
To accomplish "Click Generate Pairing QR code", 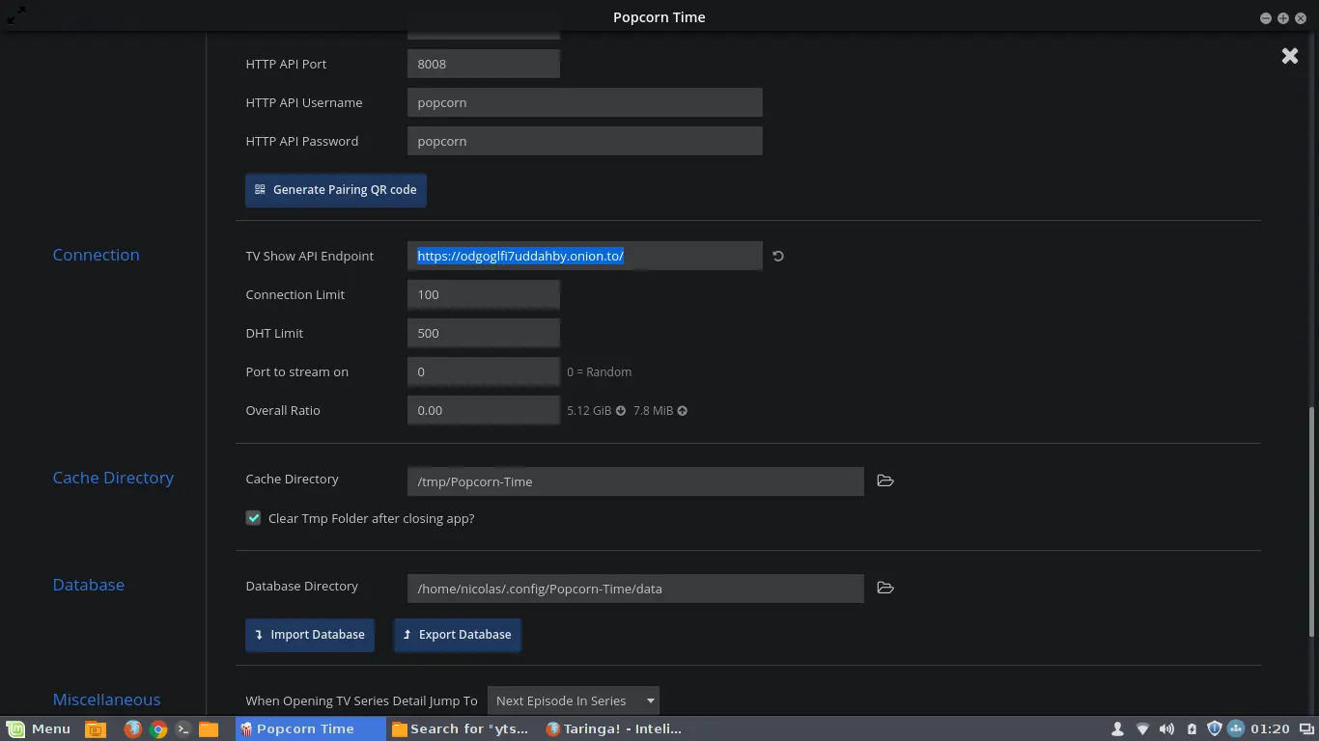I will pyautogui.click(x=336, y=190).
